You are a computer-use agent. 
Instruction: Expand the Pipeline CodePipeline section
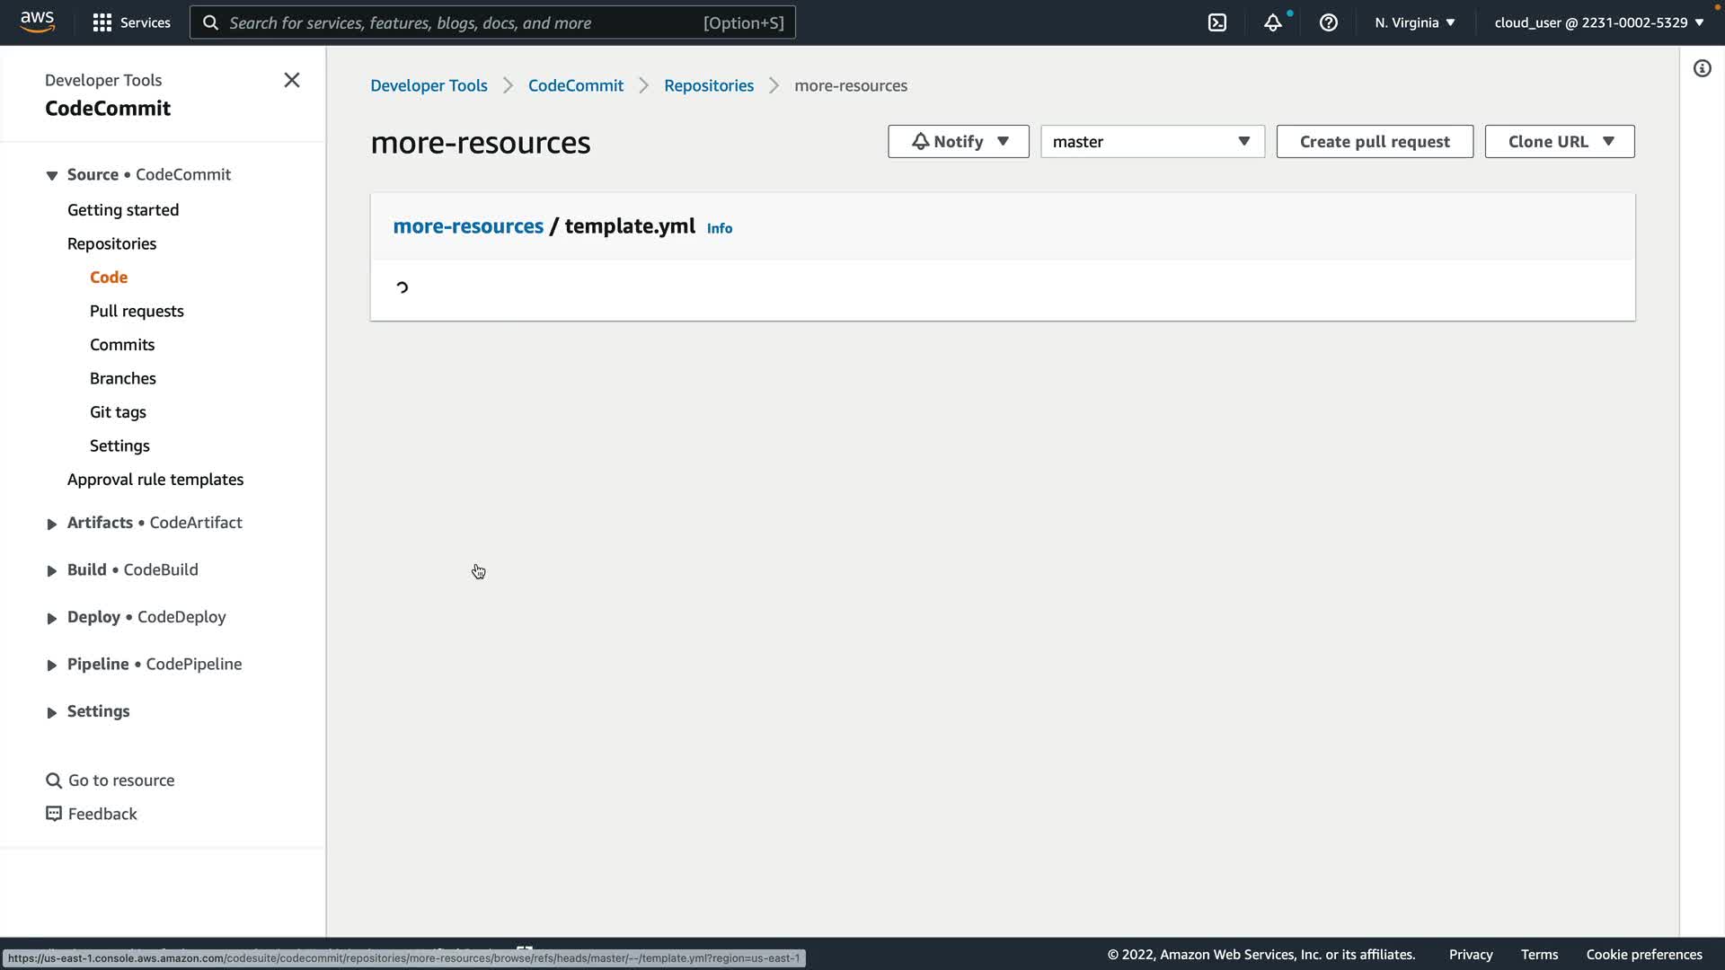click(51, 665)
